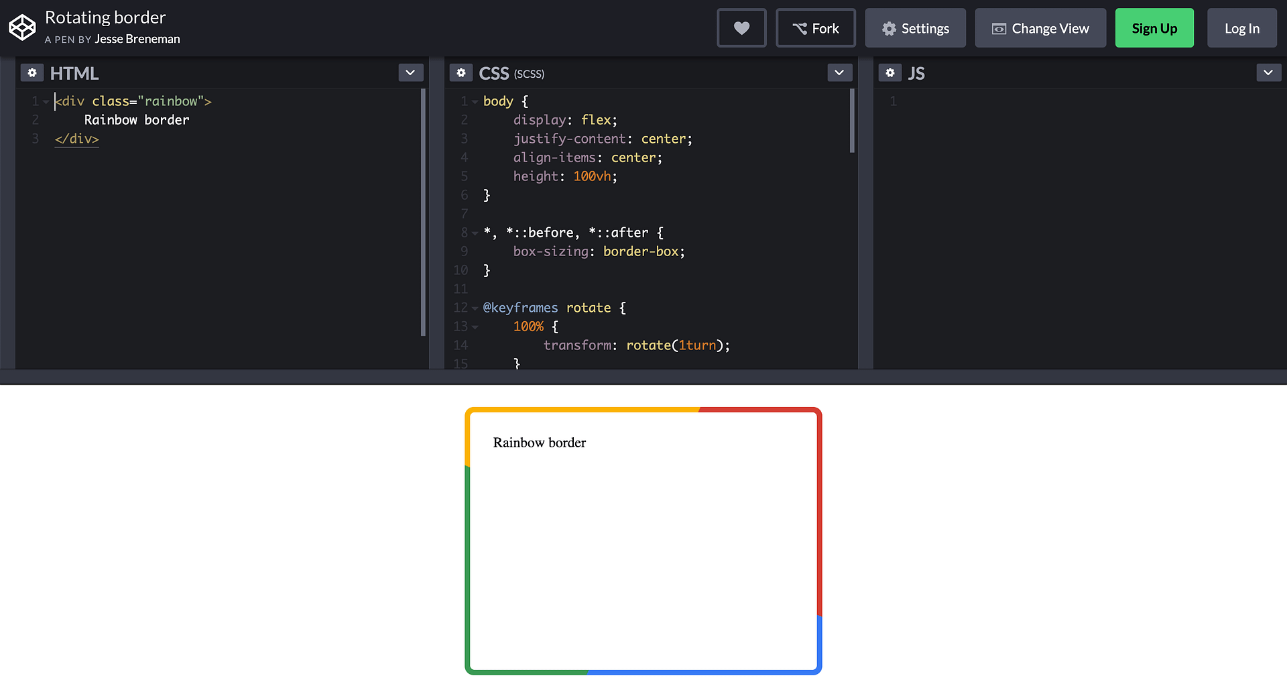The width and height of the screenshot is (1287, 686).
Task: Click the 'Rainbow border' preview text
Action: click(x=540, y=443)
